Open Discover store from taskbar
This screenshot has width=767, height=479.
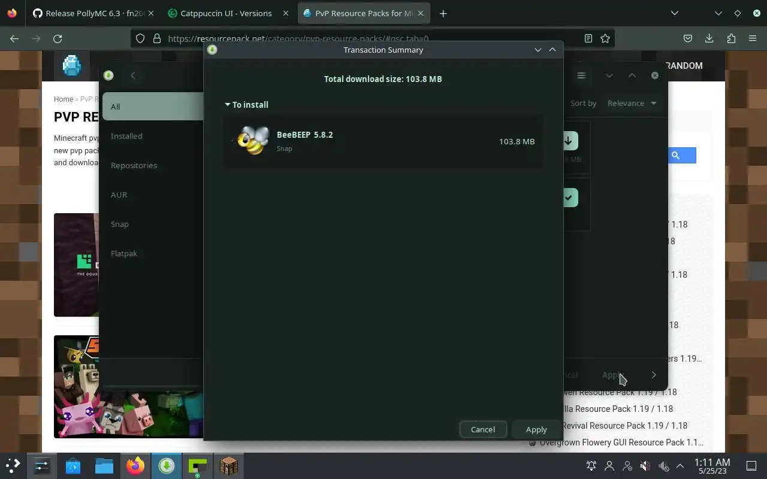coord(73,465)
